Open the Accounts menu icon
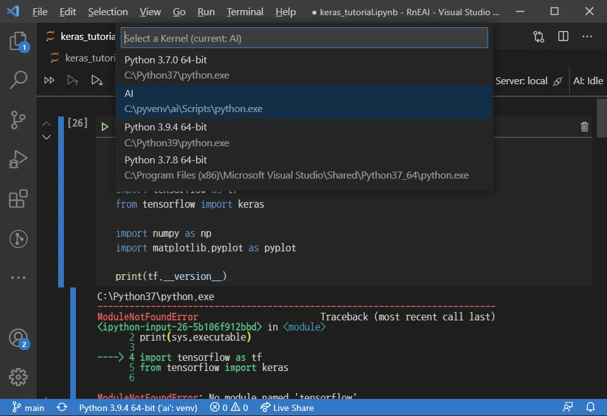 pos(18,338)
